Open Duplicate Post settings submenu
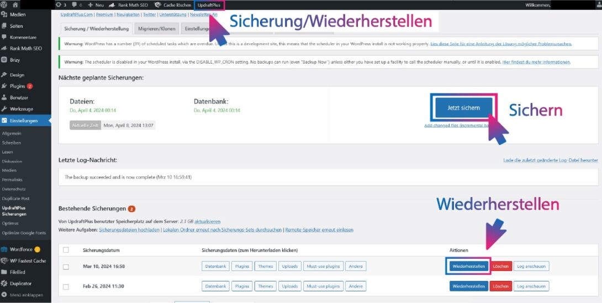This screenshot has width=602, height=303. 16,198
